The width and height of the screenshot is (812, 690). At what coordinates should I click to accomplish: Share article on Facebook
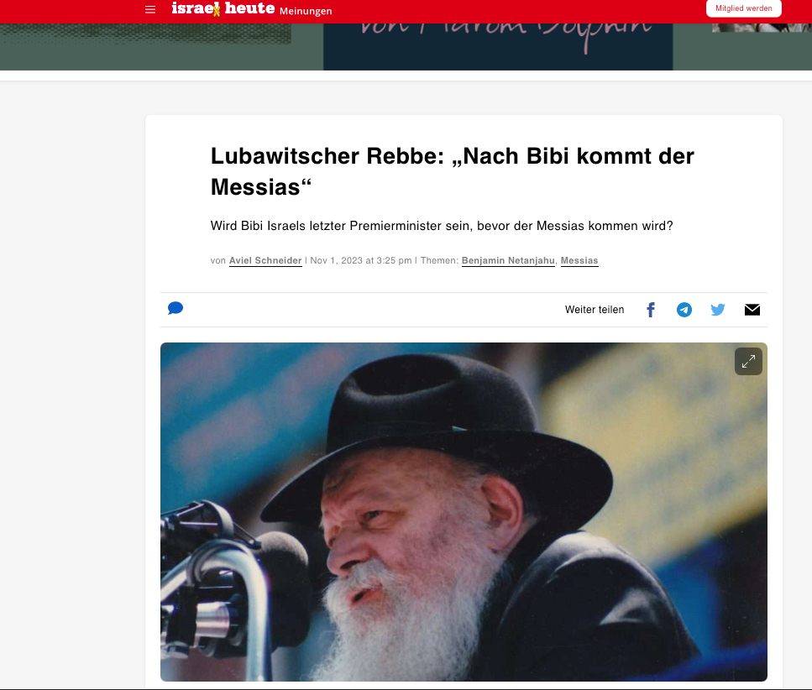pos(651,310)
